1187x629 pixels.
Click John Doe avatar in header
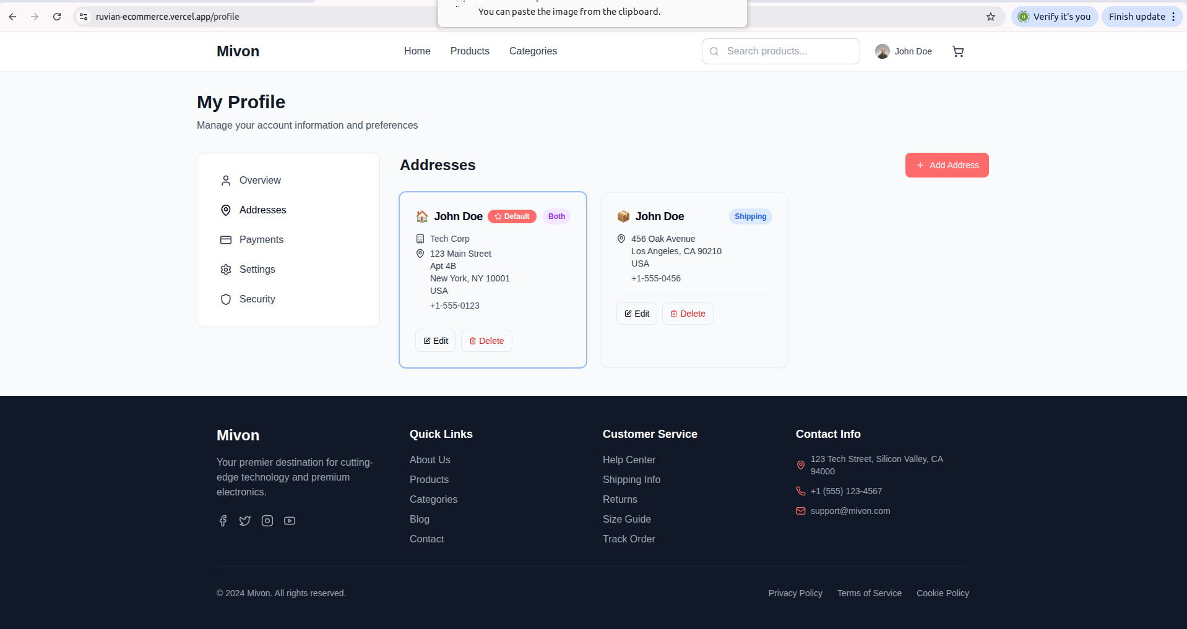point(883,51)
